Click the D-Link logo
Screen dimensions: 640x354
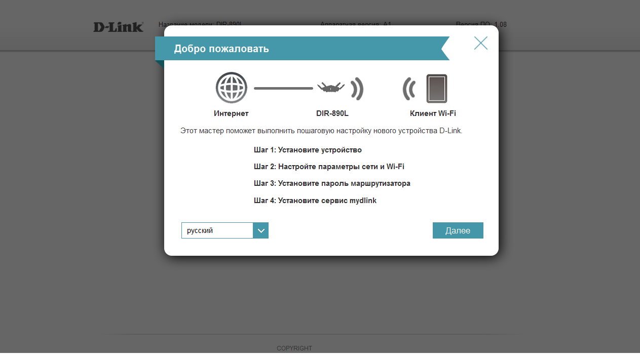point(119,27)
